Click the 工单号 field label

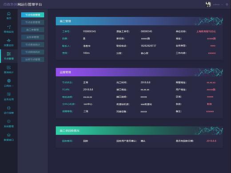coord(66,31)
